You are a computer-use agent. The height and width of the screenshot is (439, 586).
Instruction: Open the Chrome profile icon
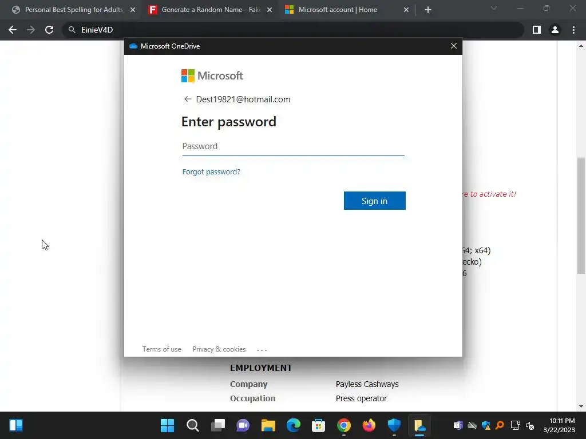tap(555, 30)
